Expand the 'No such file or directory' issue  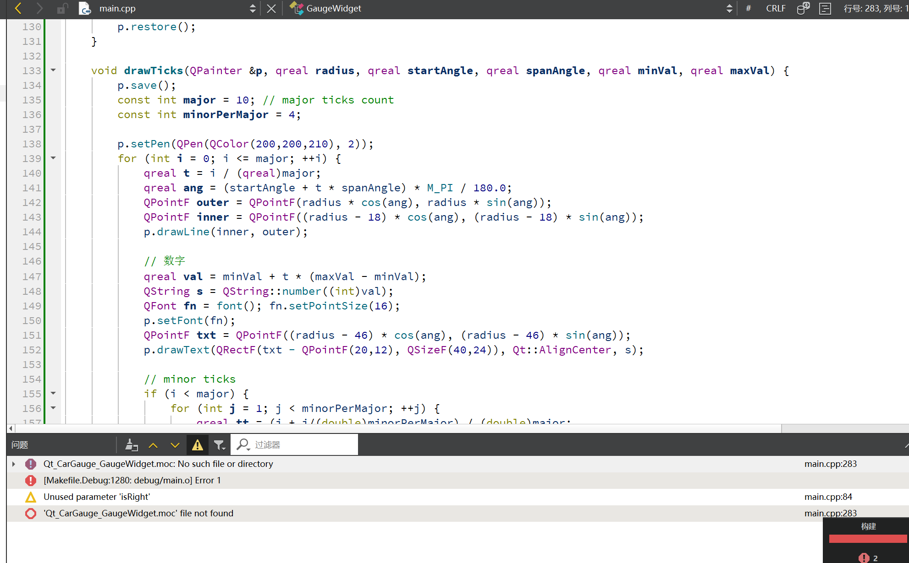14,464
